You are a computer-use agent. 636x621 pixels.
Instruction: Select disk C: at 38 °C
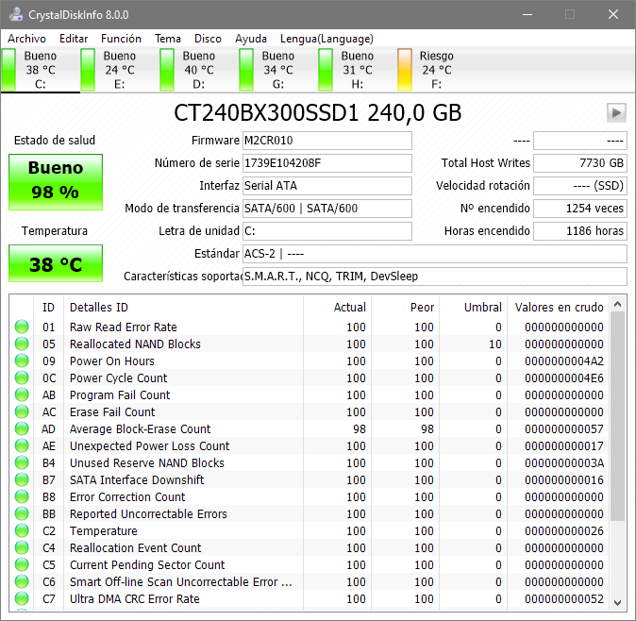[x=41, y=70]
